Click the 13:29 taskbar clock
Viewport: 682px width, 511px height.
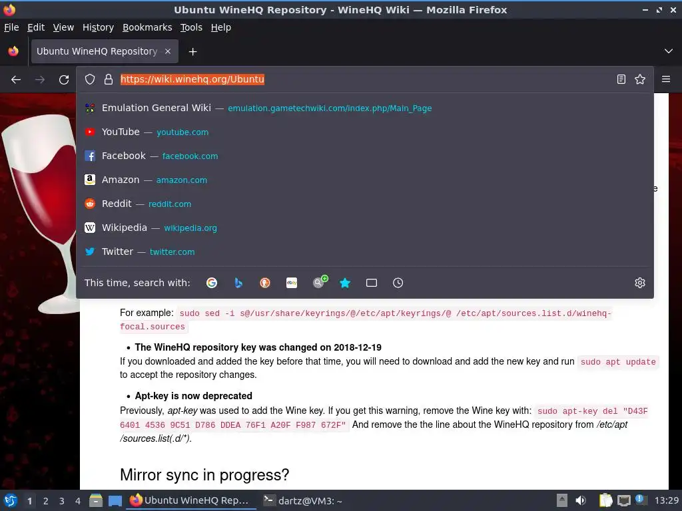pos(666,500)
